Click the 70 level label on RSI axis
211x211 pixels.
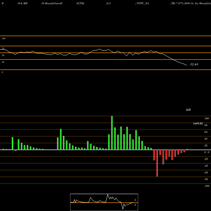pos(3,49)
